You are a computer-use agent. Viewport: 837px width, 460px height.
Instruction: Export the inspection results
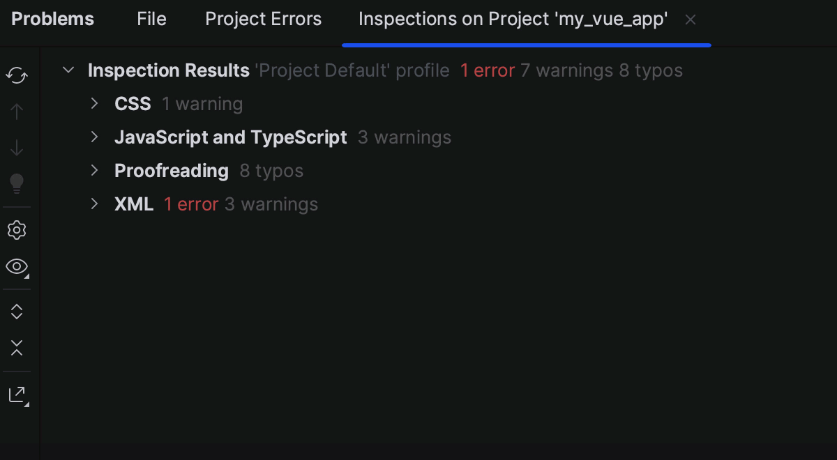(17, 394)
